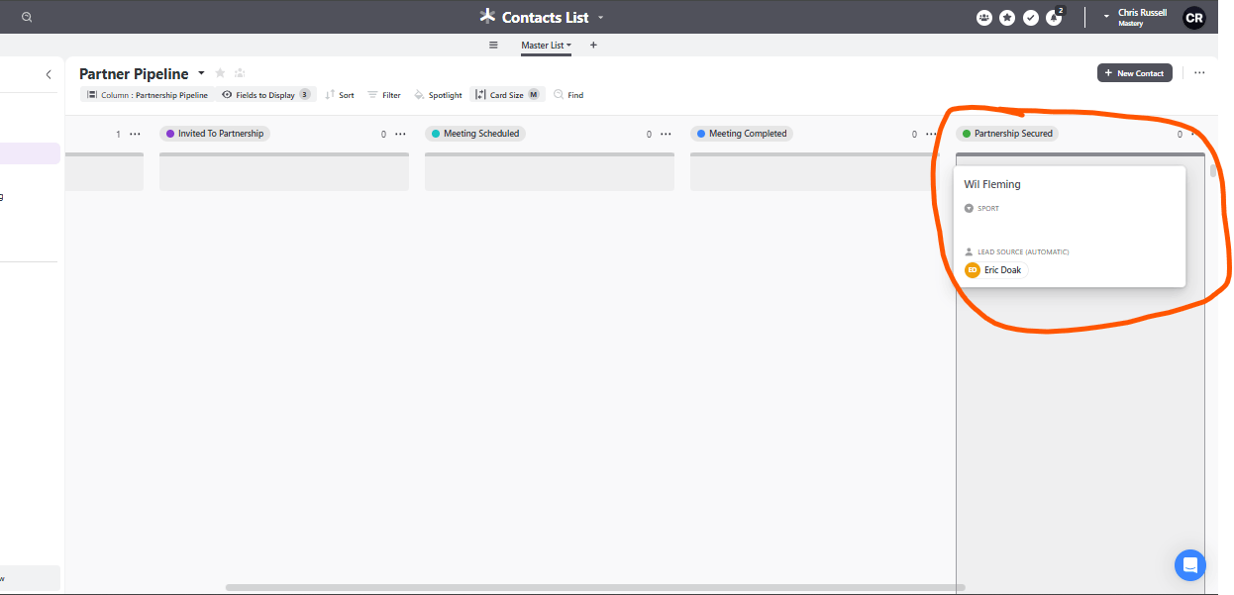
Task: Click the vertical scrollbar in Partnership Secured column
Action: coord(1213,170)
